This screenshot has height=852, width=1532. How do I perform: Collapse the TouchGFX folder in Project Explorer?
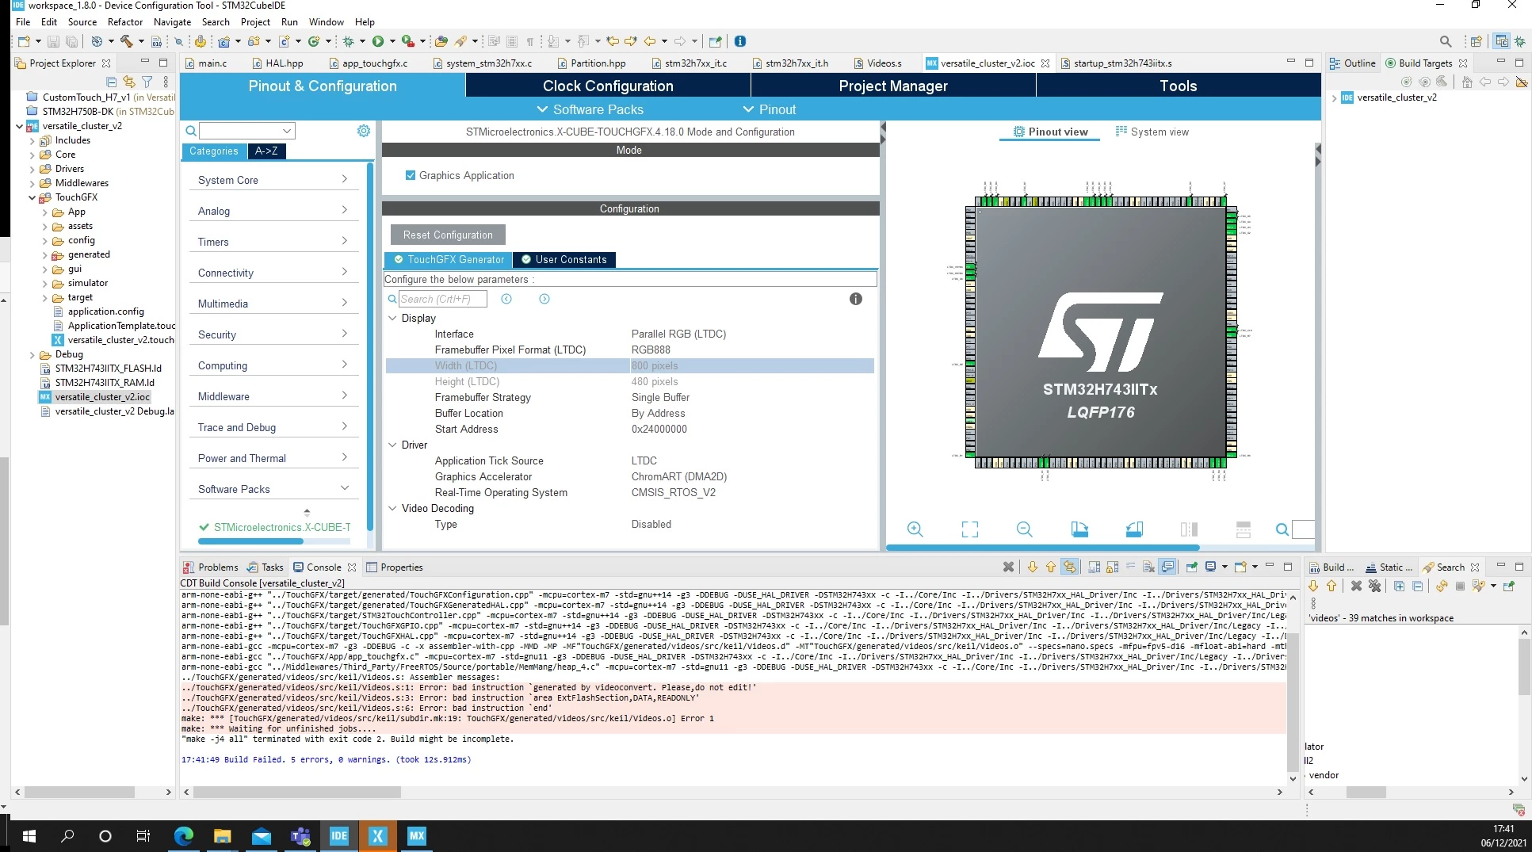[x=32, y=197]
